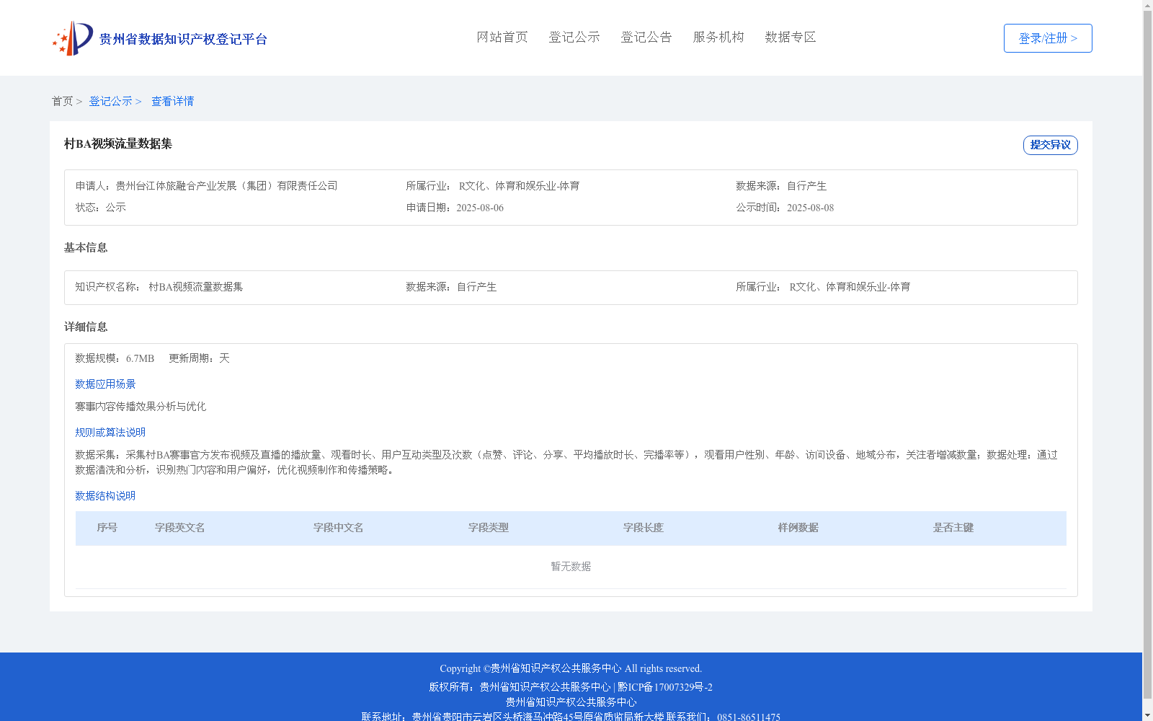
Task: Select the 字段英文名 table column header
Action: 179,528
